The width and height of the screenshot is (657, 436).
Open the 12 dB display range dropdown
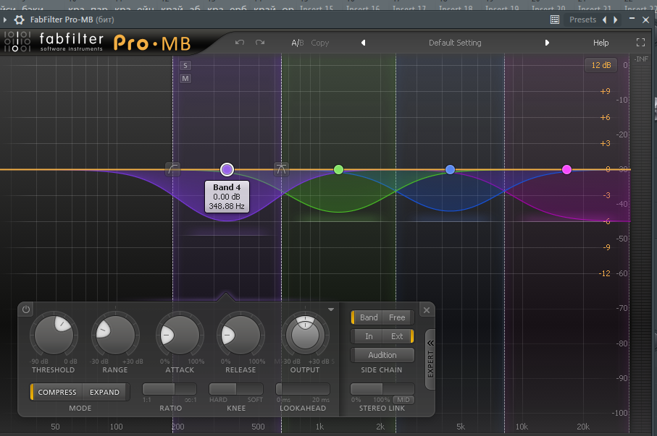click(600, 65)
